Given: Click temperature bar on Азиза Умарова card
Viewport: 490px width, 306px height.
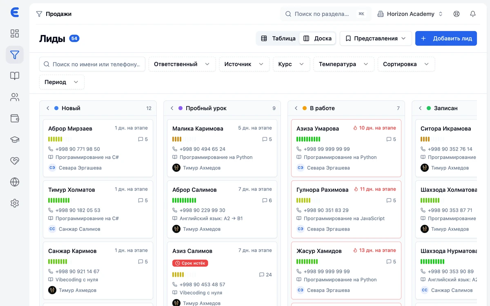Looking at the screenshot, I should 308,139.
